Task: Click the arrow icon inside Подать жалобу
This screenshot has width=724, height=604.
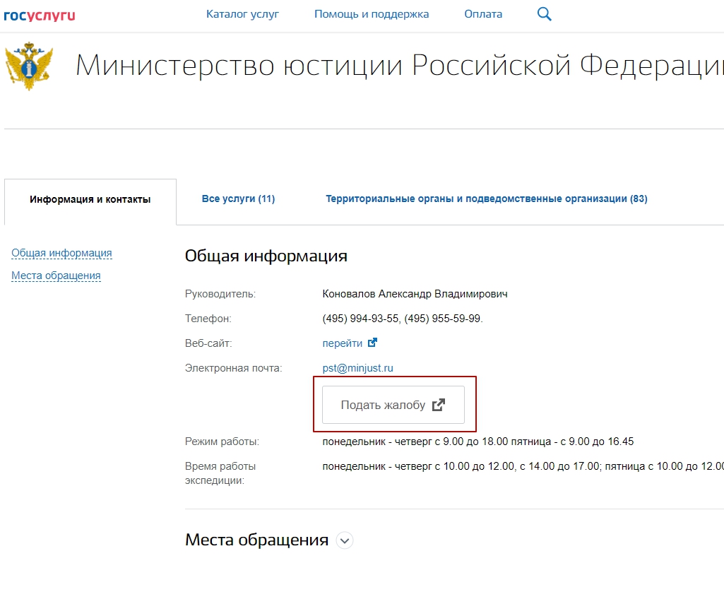Action: (x=439, y=405)
